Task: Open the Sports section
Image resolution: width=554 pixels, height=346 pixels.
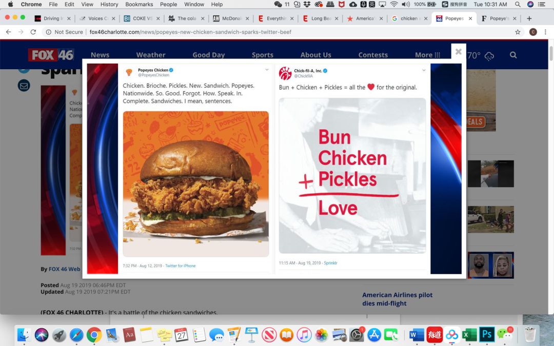Action: 263,55
